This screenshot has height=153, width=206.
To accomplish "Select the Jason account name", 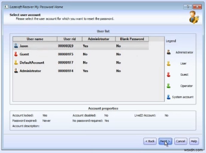I will point(24,46).
